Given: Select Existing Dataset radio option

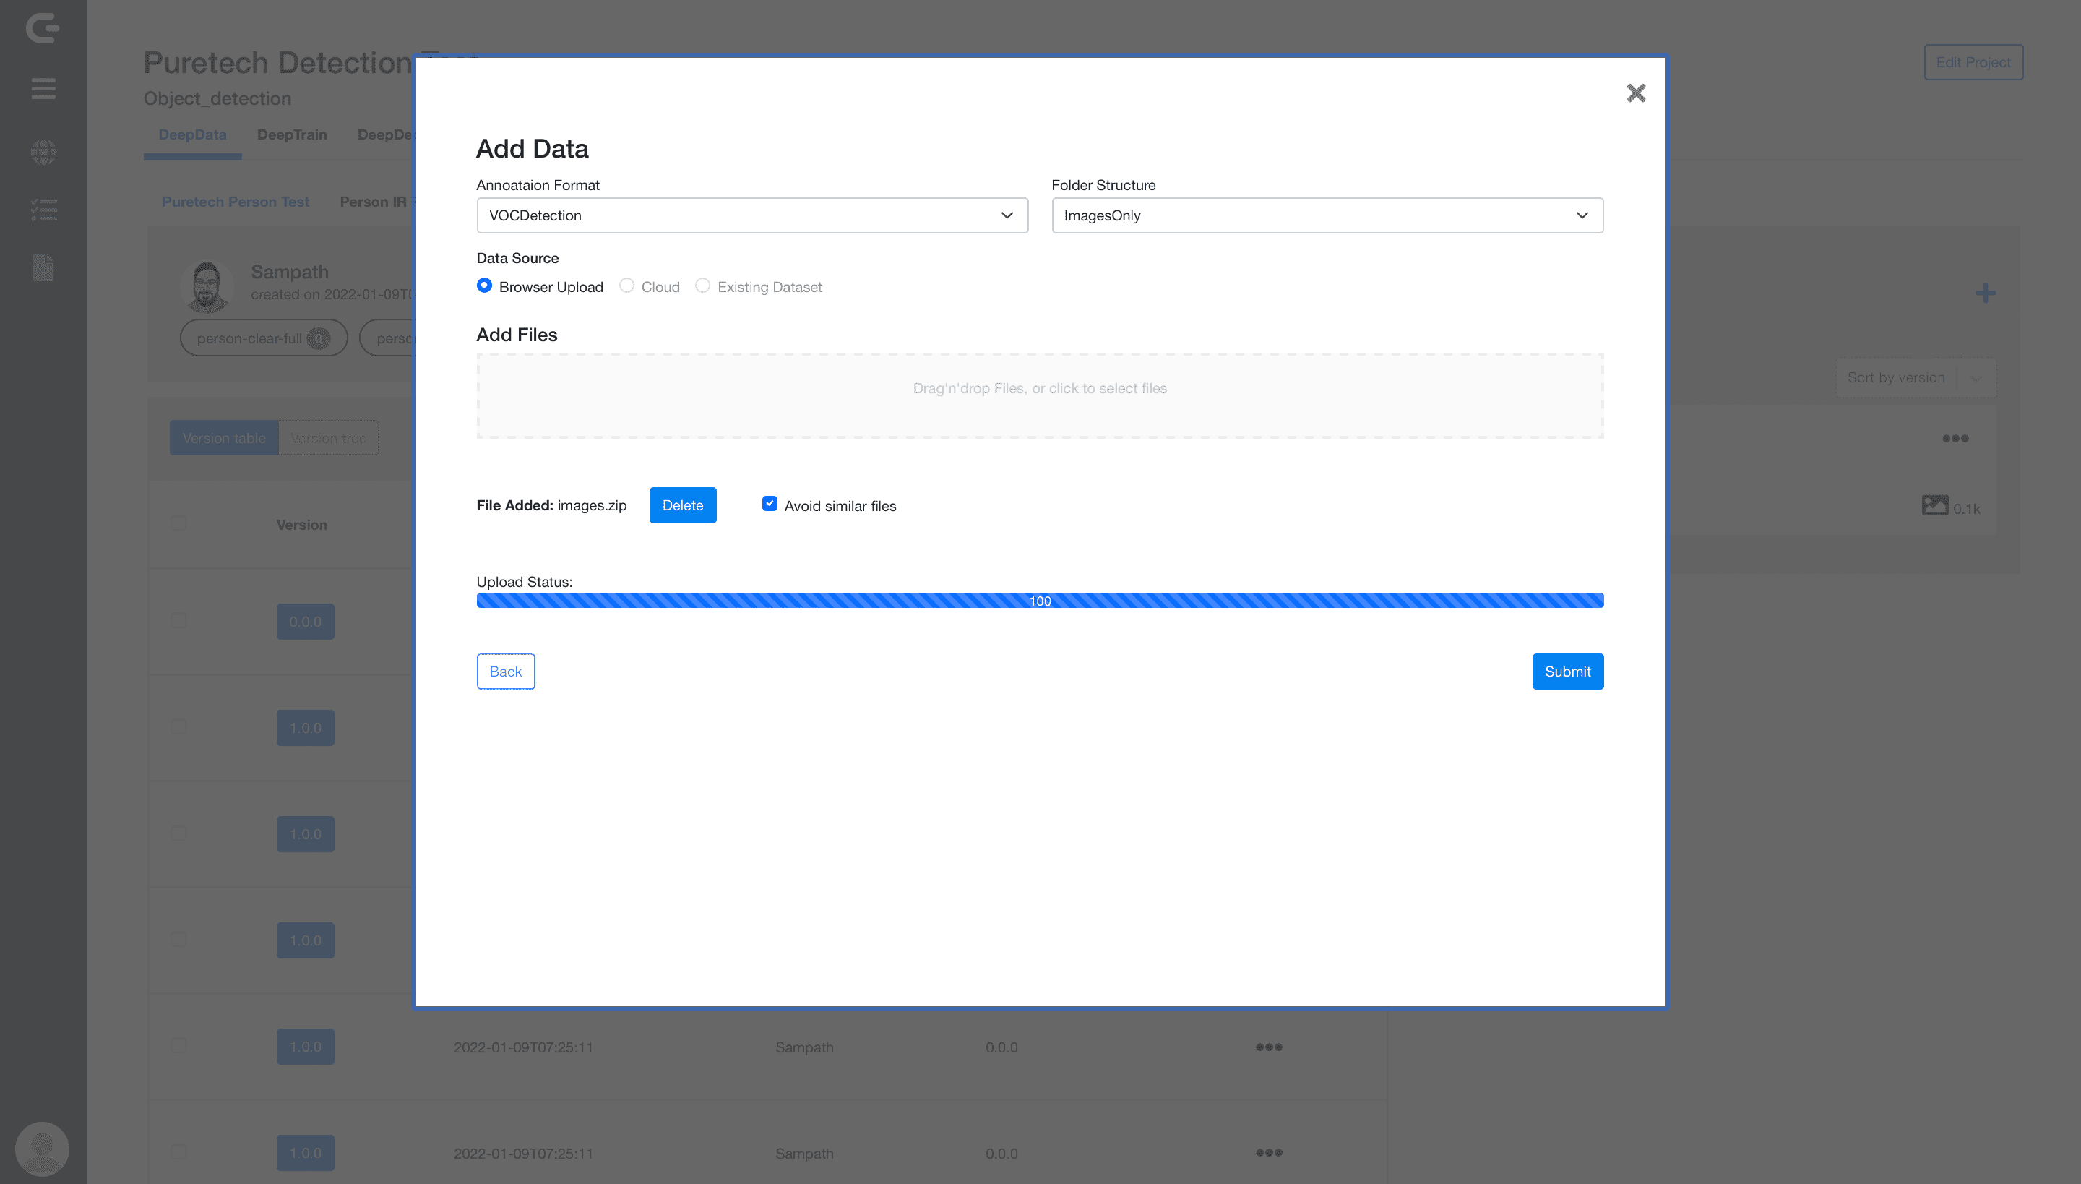Looking at the screenshot, I should click(x=703, y=286).
